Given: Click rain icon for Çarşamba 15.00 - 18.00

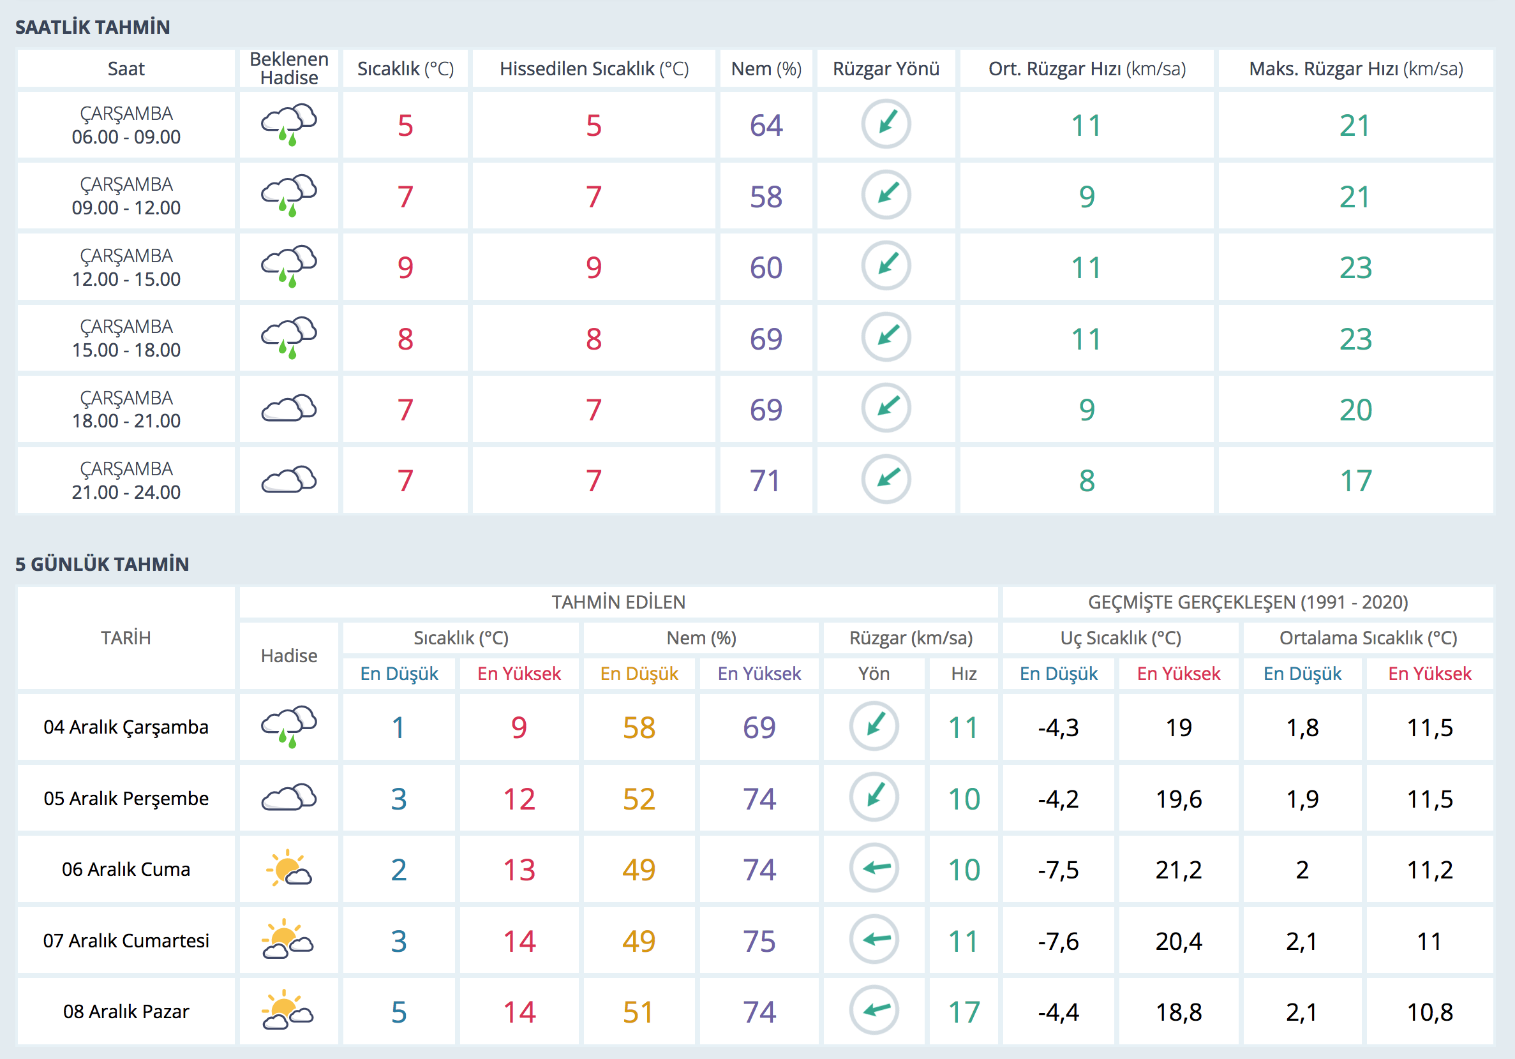Looking at the screenshot, I should [288, 337].
